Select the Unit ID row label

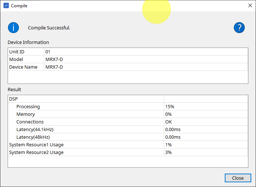pyautogui.click(x=17, y=52)
